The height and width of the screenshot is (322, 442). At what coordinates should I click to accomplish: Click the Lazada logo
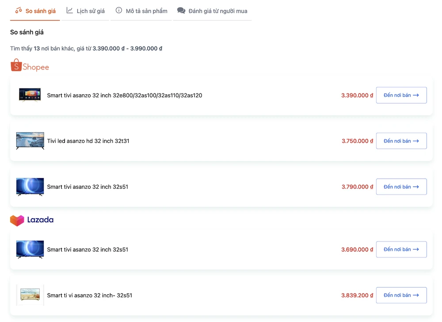32,220
